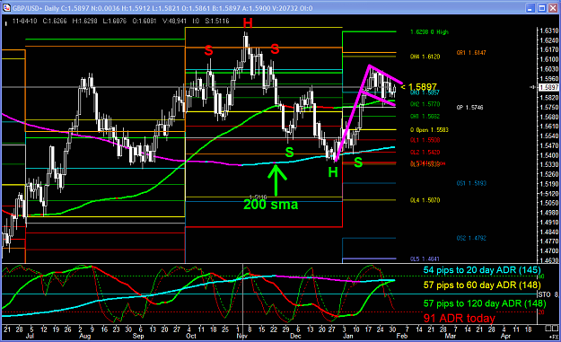Image resolution: width=561 pixels, height=342 pixels.
Task: Click the green '200 sma' annotation text
Action: pos(271,205)
